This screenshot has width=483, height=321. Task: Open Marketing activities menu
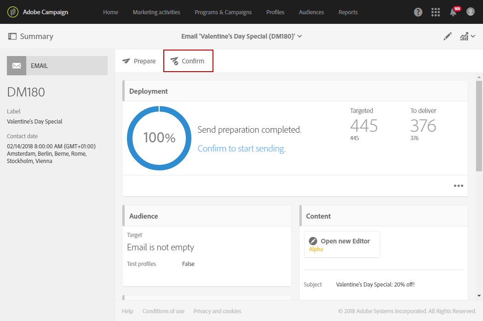pyautogui.click(x=156, y=12)
